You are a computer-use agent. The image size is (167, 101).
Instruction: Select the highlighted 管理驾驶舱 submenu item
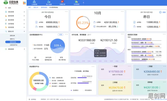13,42
